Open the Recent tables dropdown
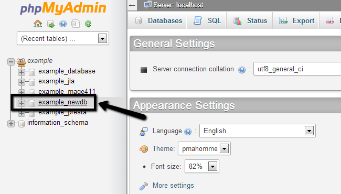The height and width of the screenshot is (194, 341). pos(63,38)
